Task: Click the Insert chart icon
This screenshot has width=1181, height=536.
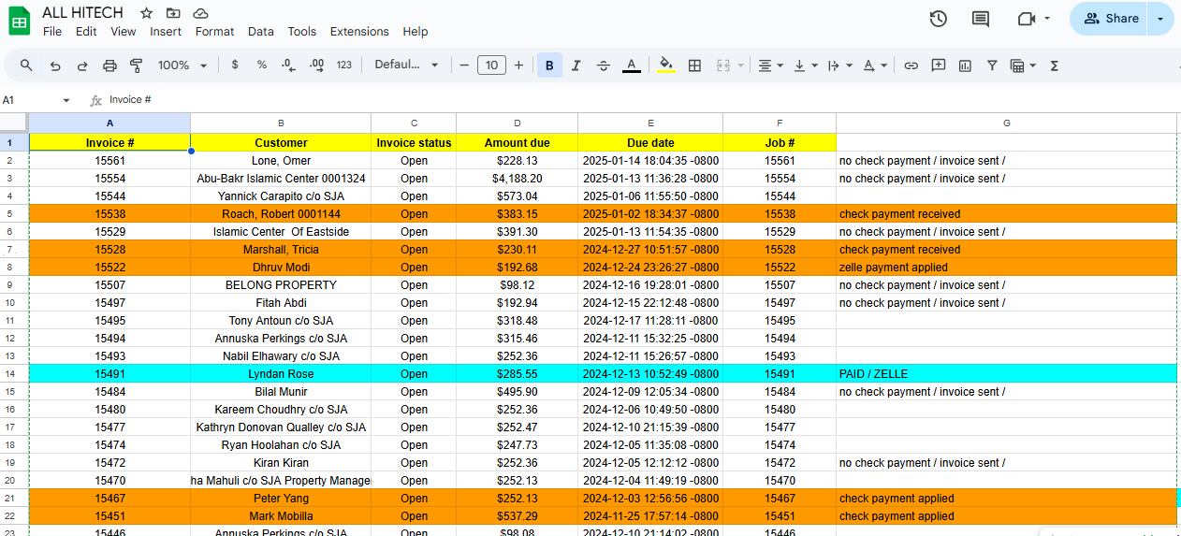Action: pos(965,65)
